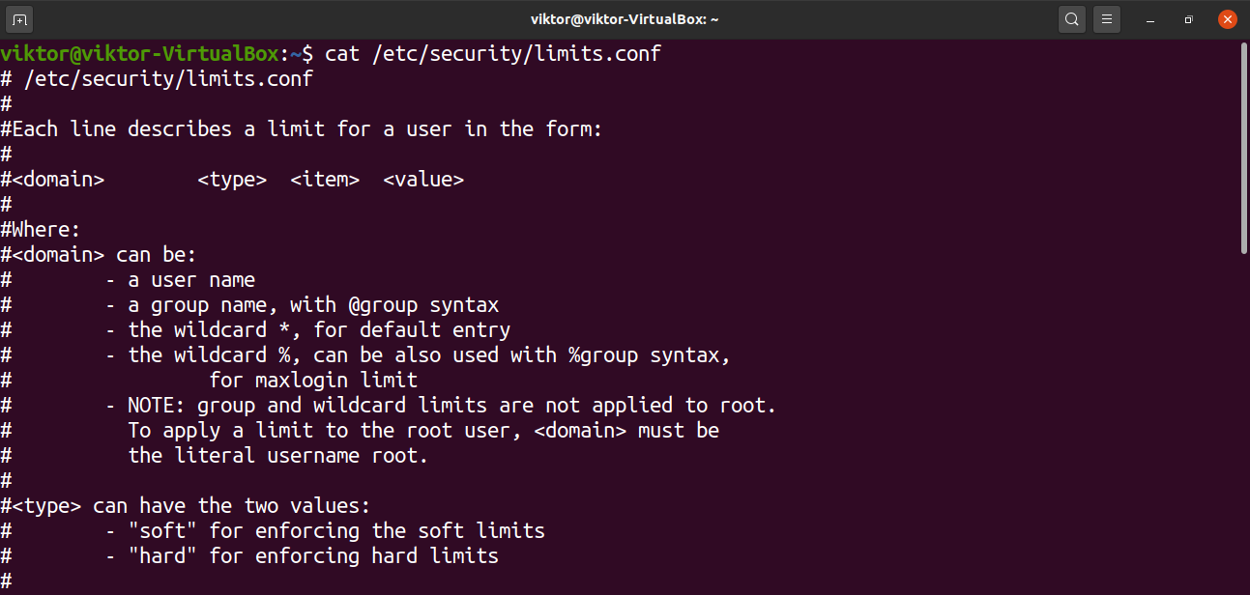Click the <value> column header text
The image size is (1250, 595).
[423, 180]
